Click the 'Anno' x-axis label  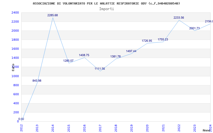[x=206, y=130]
